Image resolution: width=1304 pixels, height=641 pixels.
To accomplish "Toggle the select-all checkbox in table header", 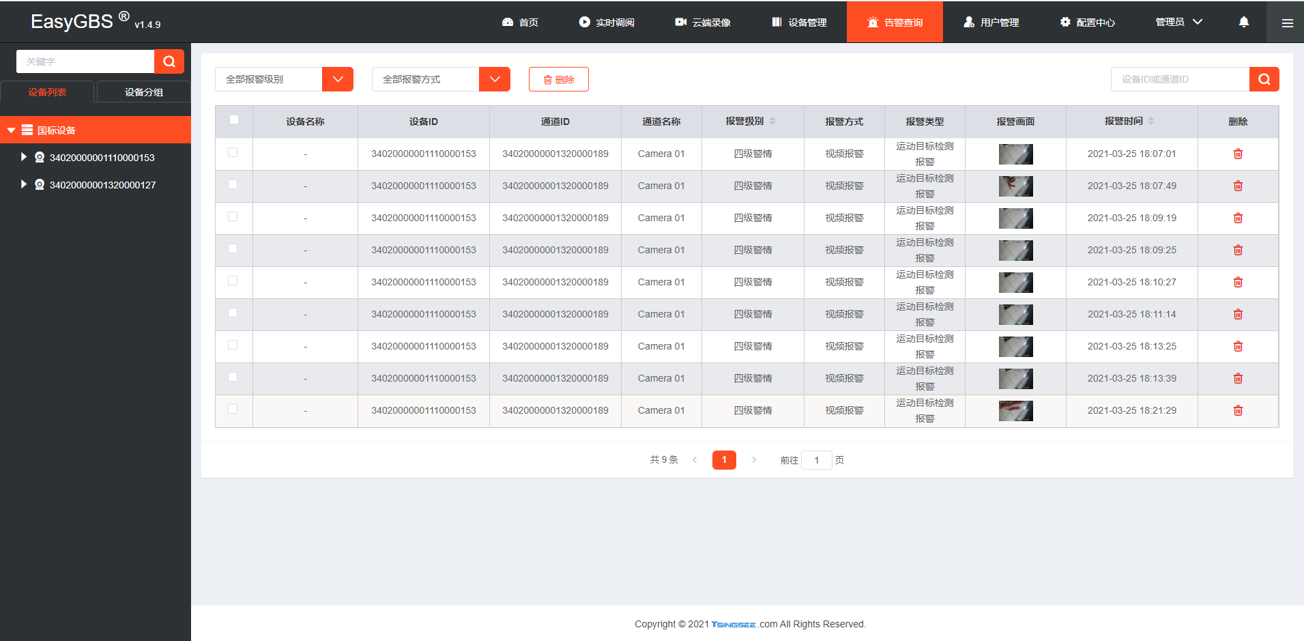I will pyautogui.click(x=234, y=119).
